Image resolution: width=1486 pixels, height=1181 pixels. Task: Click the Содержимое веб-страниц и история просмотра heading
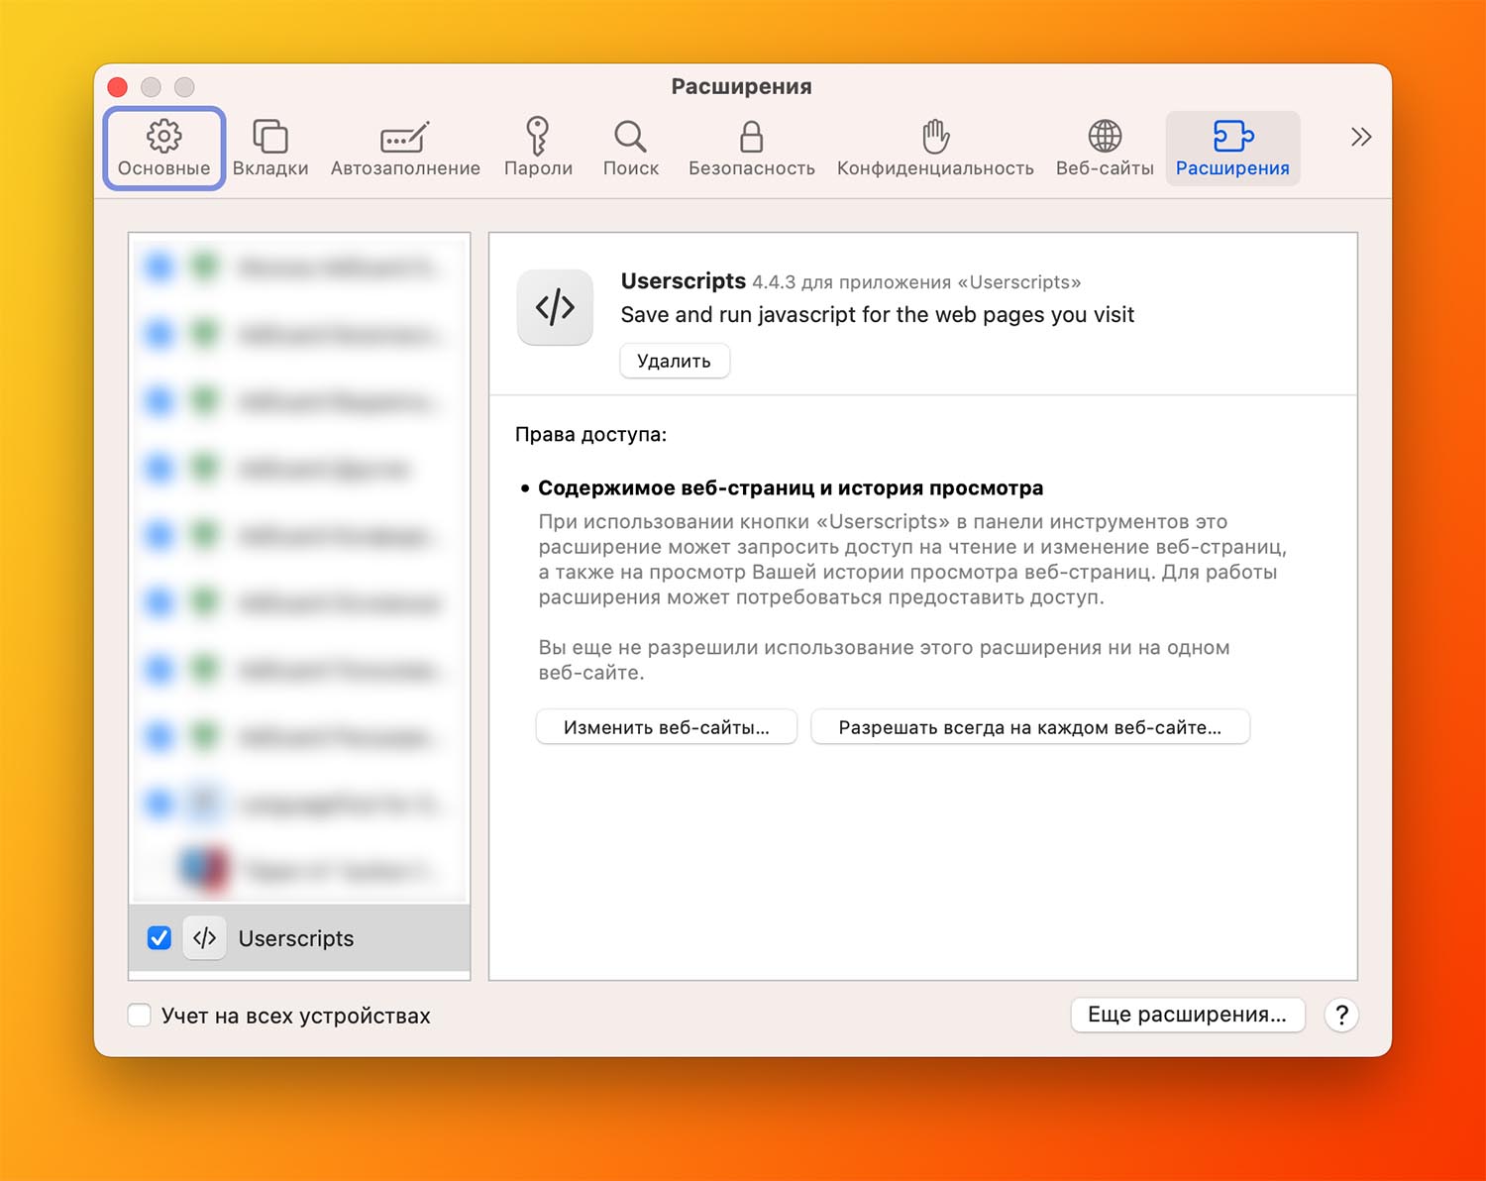pyautogui.click(x=791, y=487)
